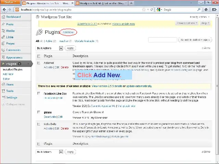Click the WordPress logo beside site title

pos(38,17)
